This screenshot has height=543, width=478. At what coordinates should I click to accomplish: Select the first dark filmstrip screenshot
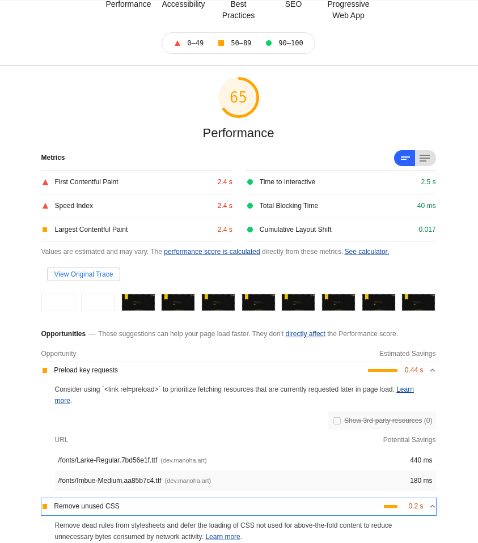[138, 302]
